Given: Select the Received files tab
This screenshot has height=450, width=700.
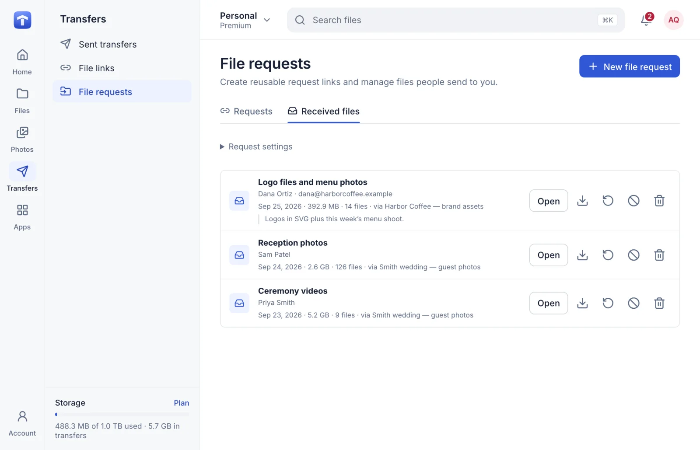Looking at the screenshot, I should click(323, 111).
